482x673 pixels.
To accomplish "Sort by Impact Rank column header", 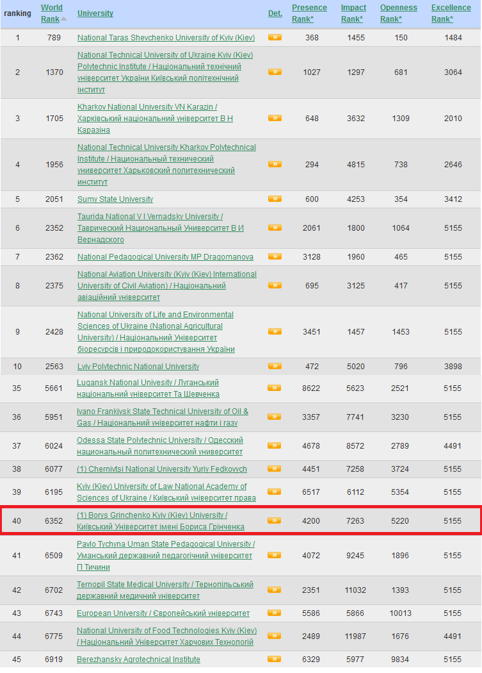I will click(353, 13).
